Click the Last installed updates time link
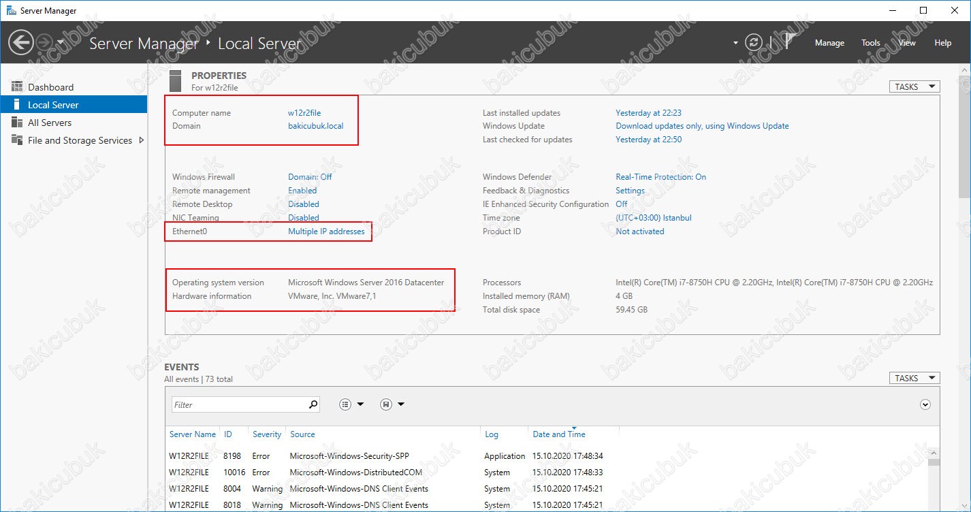The width and height of the screenshot is (971, 512). pyautogui.click(x=648, y=113)
